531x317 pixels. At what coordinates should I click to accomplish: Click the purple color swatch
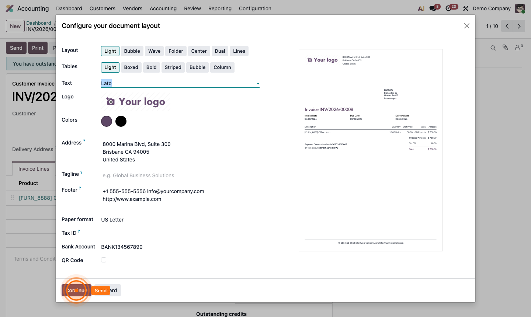[107, 121]
